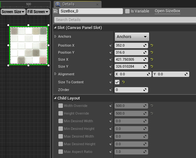196x158 pixels.
Task: Open the Screen Size dropdown
Action: [13, 12]
